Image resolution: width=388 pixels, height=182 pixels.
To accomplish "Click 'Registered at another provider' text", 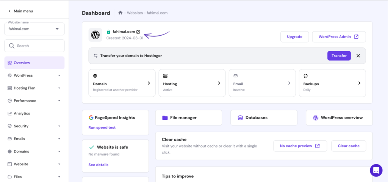I will [x=115, y=90].
